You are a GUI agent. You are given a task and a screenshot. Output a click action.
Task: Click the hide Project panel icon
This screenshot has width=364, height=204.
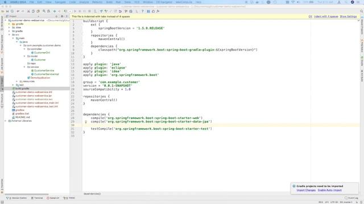pos(67,16)
